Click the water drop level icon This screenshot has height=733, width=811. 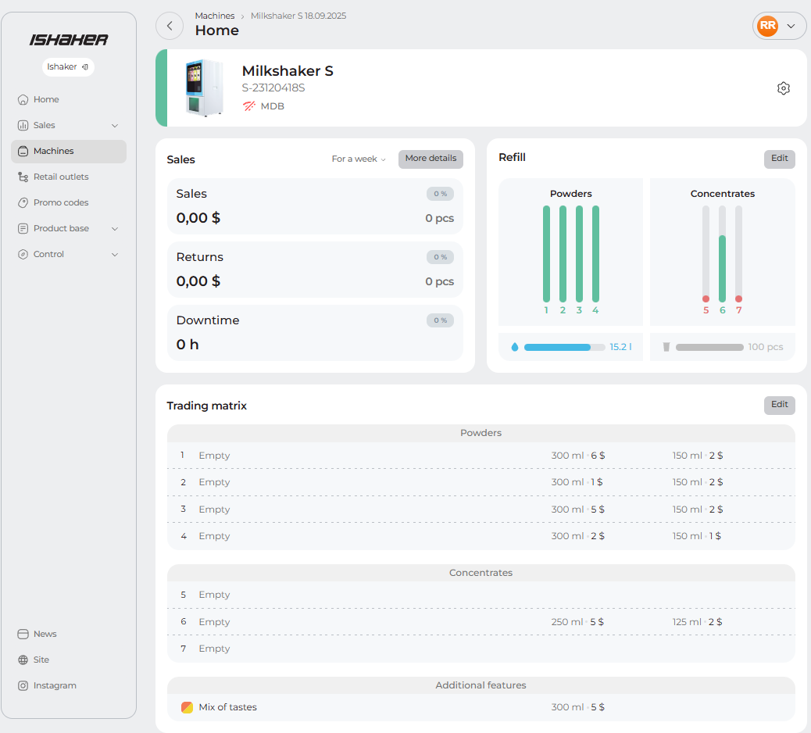tap(514, 347)
